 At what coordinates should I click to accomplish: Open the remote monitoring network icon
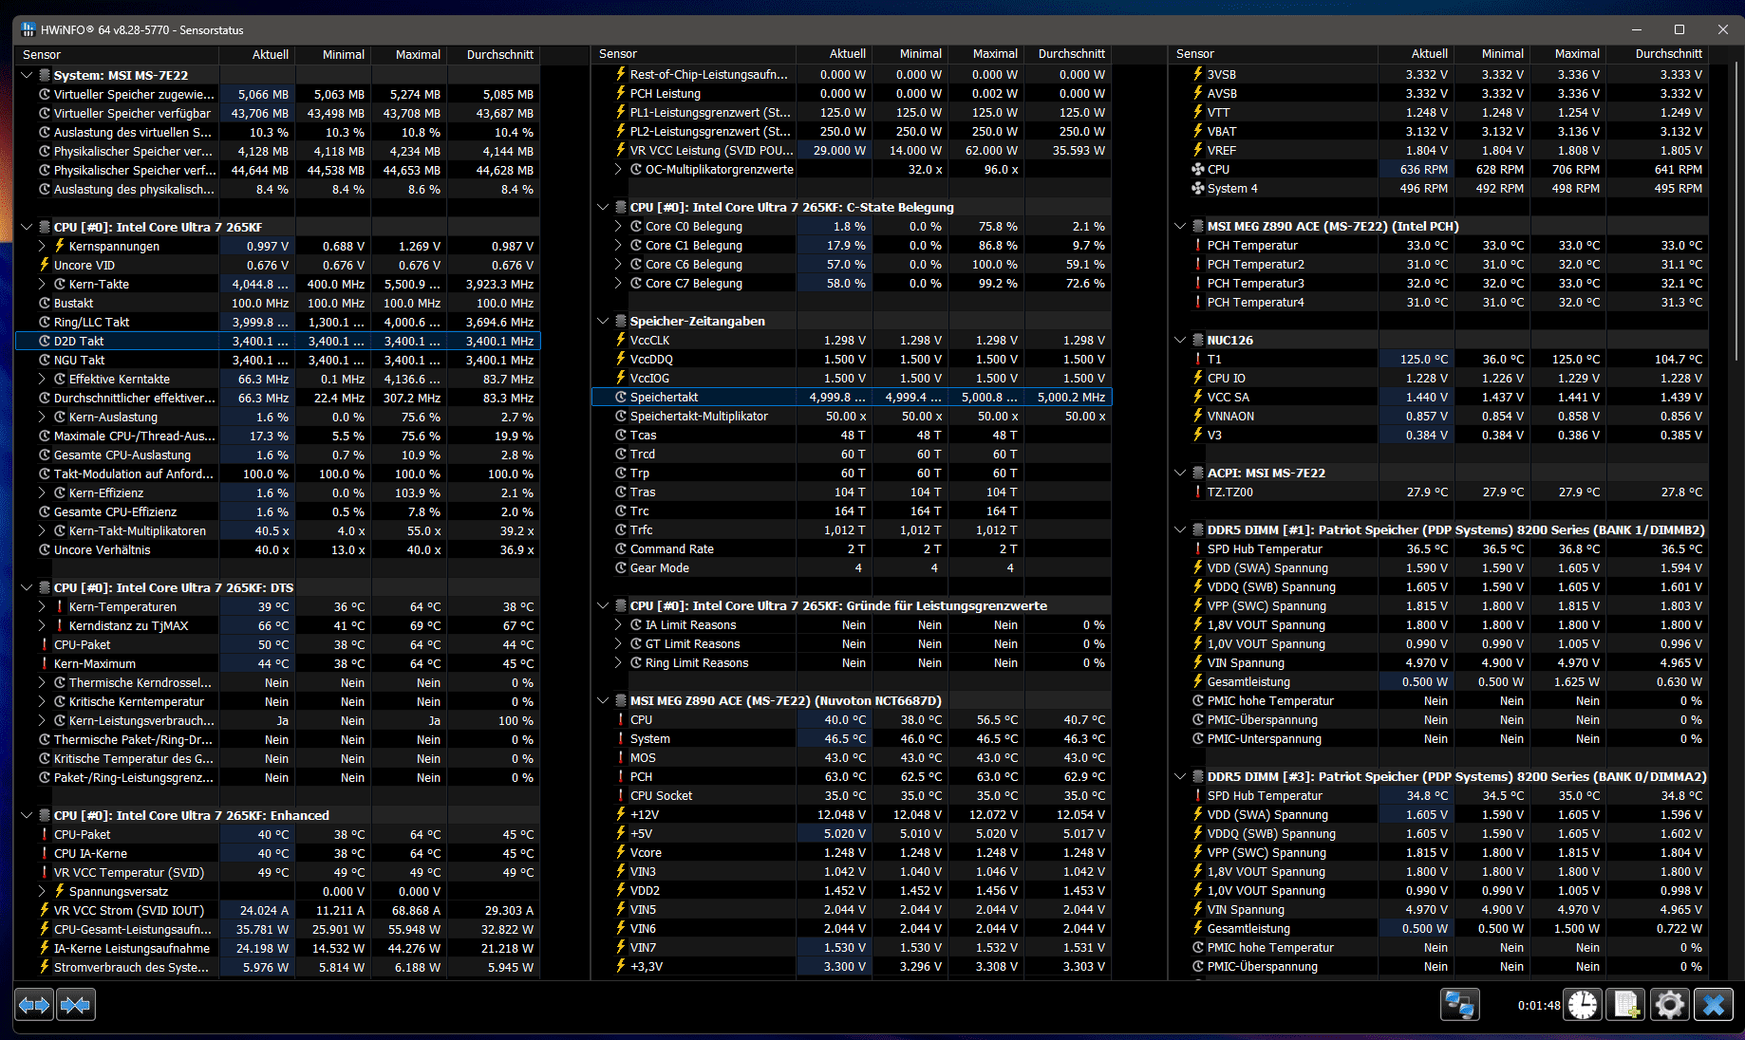1459,1004
